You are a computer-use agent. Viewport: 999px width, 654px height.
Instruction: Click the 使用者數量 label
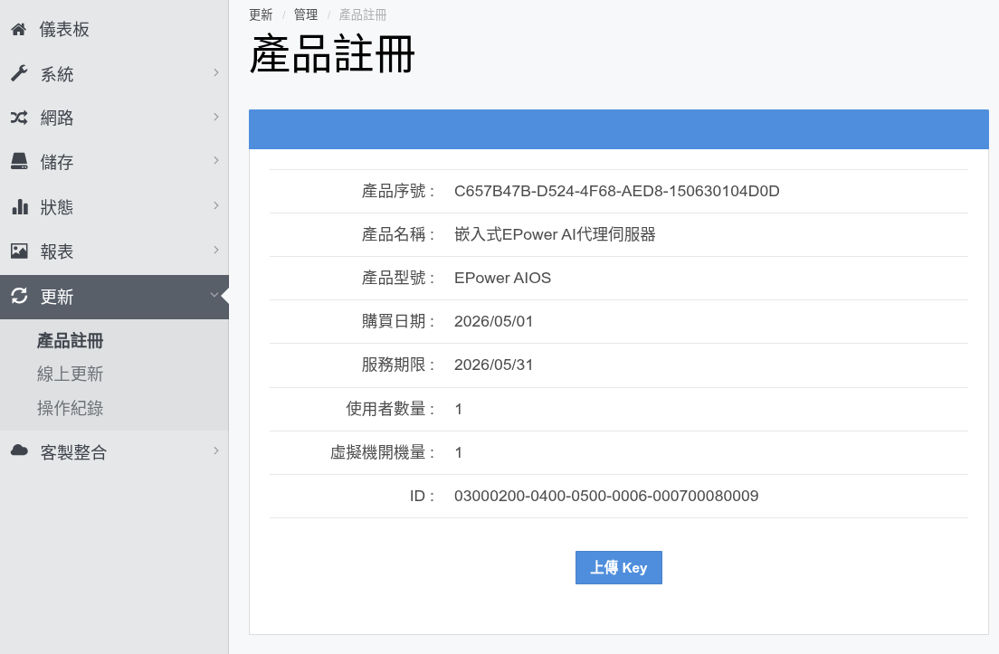(391, 409)
